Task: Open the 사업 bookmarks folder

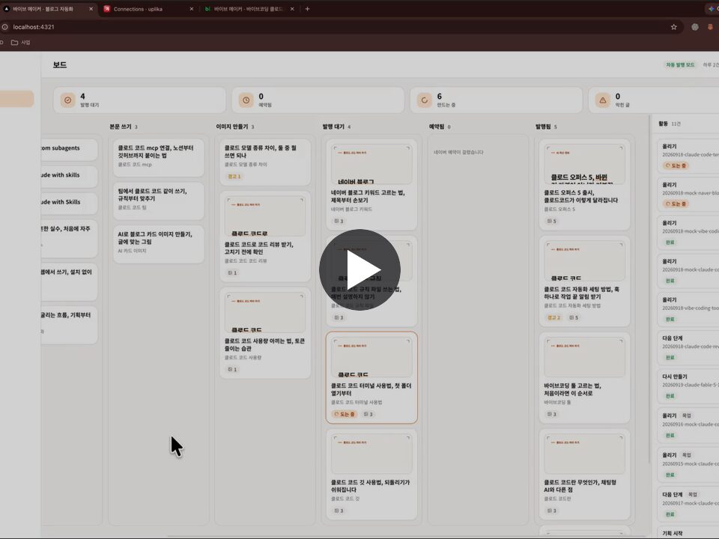Action: (21, 43)
